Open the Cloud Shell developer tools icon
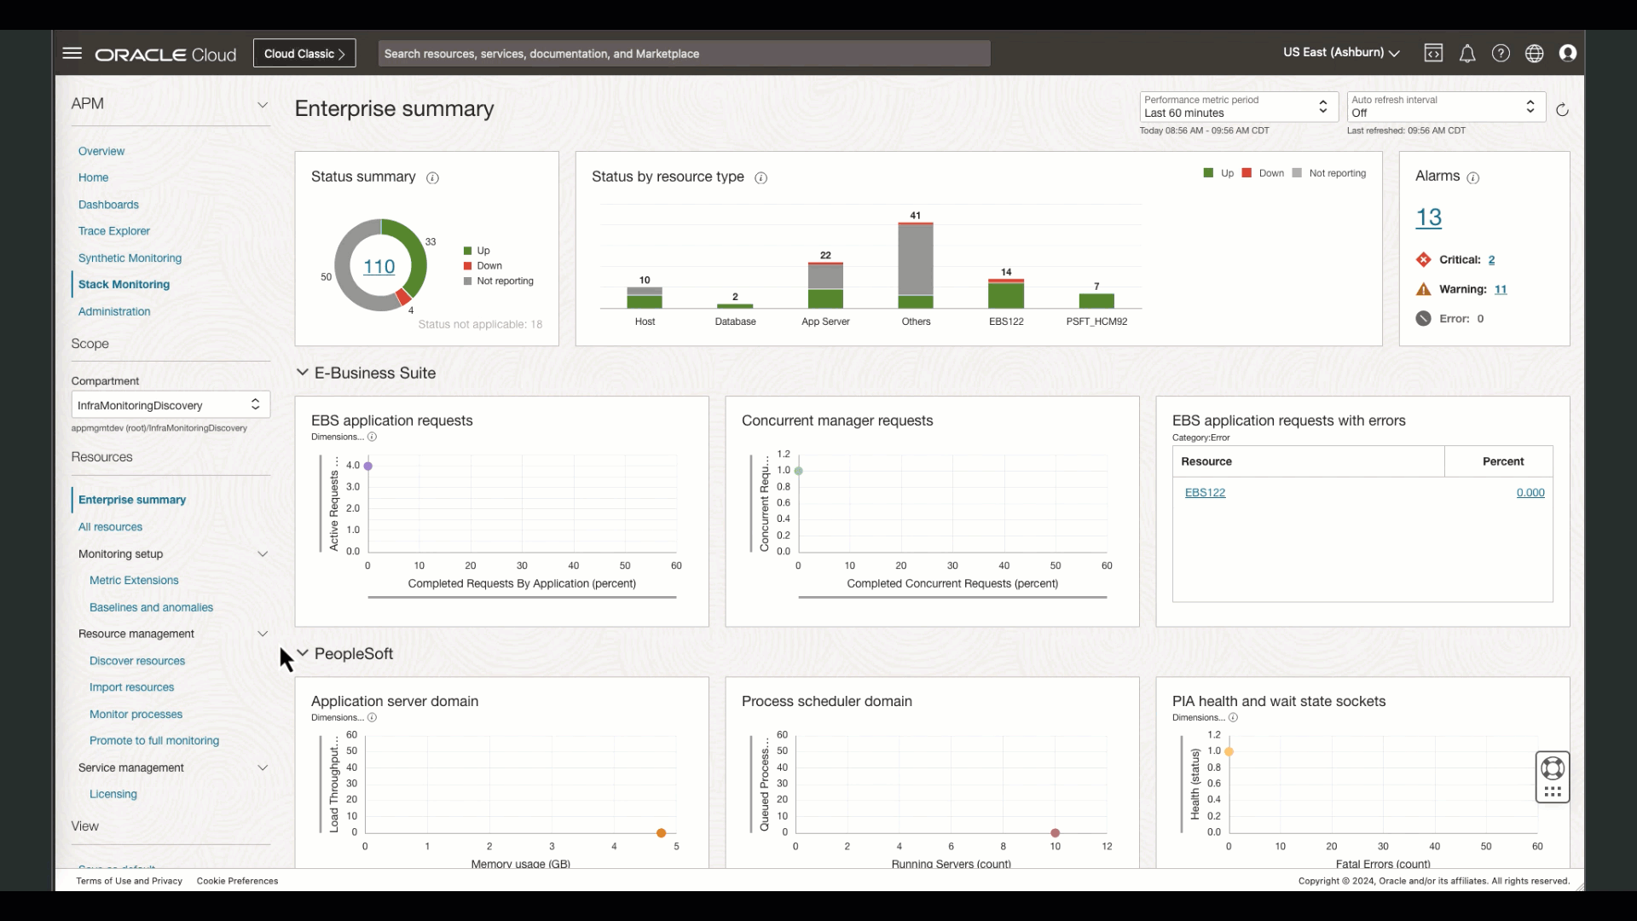Viewport: 1637px width, 921px height. click(1433, 53)
